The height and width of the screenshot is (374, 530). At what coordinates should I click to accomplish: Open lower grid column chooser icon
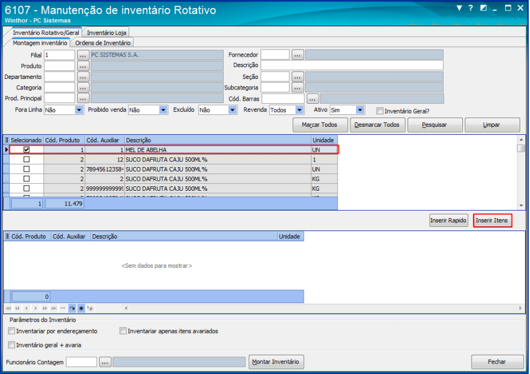(x=7, y=236)
